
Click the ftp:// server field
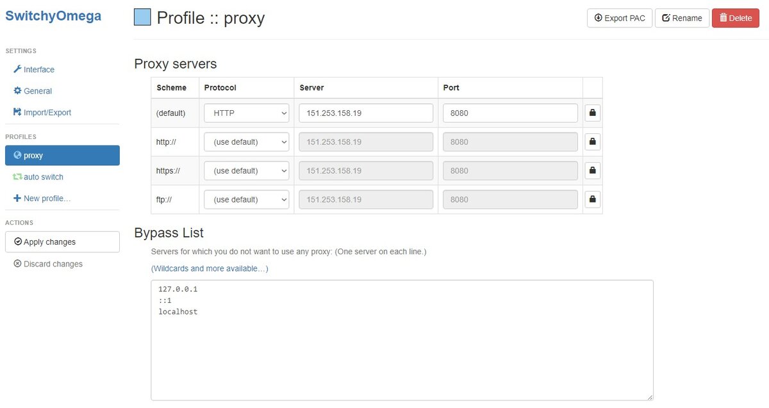coord(366,199)
